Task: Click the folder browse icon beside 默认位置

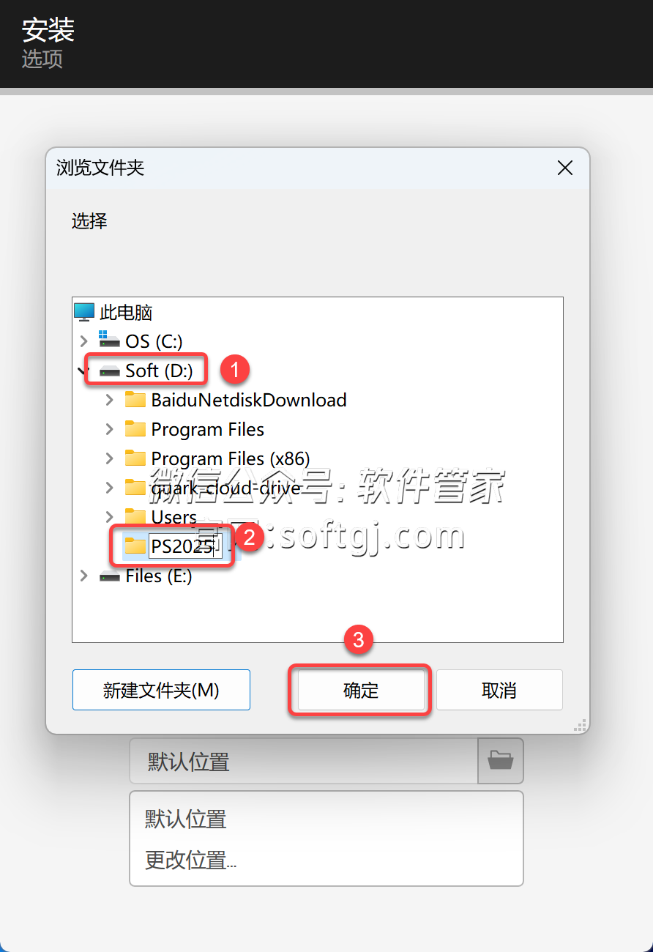Action: click(501, 761)
